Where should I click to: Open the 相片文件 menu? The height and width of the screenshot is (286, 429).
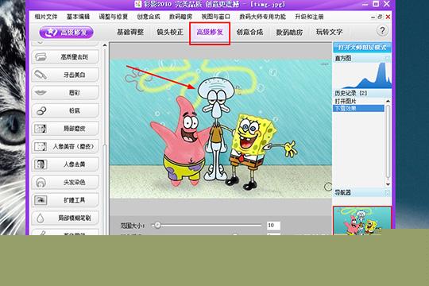46,17
